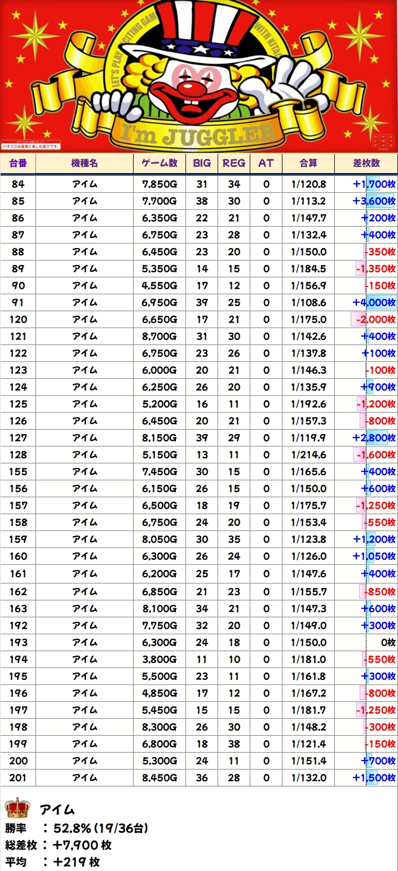Click the 8,700G game count cell
398x871 pixels.
point(159,337)
